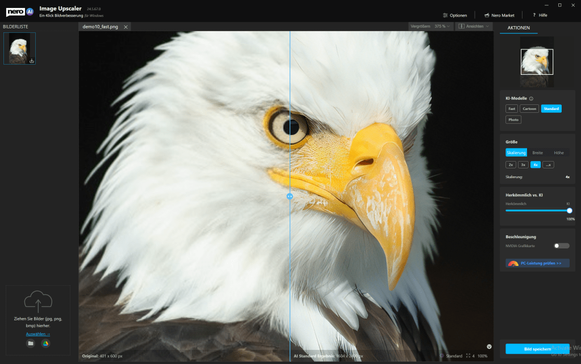Select the Cartoon KI model
The width and height of the screenshot is (581, 364).
click(x=529, y=108)
